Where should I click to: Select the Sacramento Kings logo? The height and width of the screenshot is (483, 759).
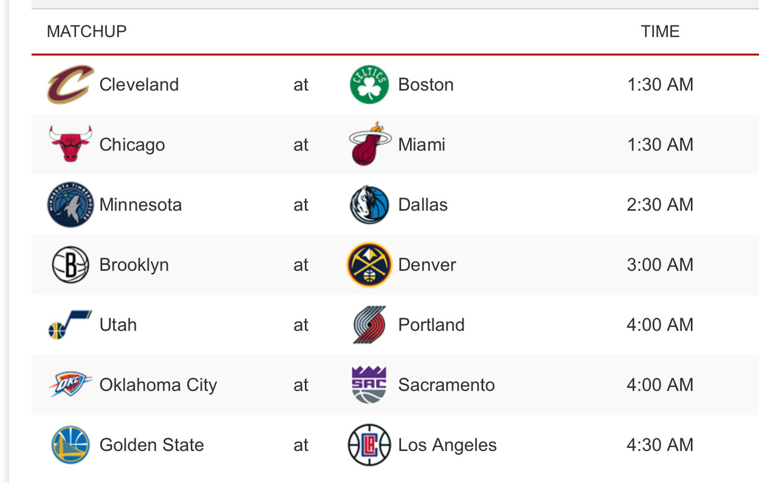tap(370, 385)
